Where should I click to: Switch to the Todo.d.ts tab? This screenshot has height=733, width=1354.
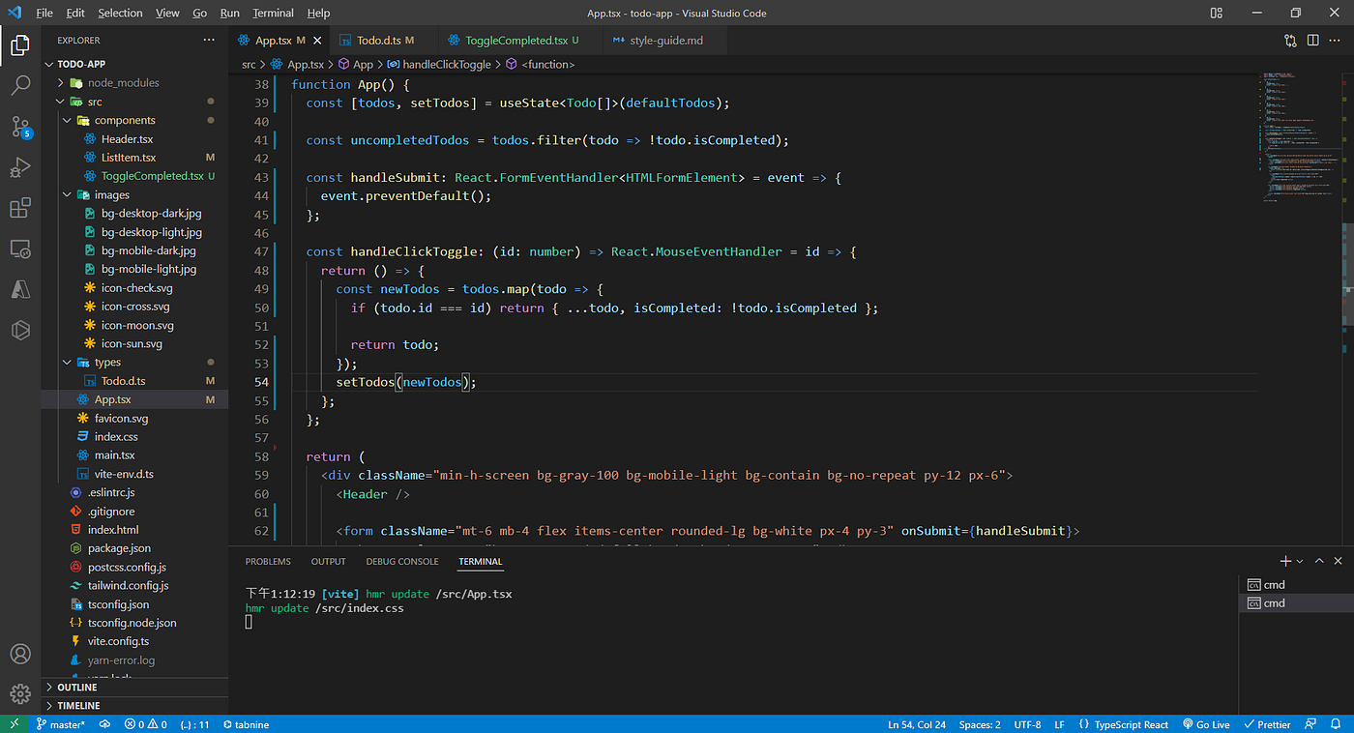tap(378, 41)
